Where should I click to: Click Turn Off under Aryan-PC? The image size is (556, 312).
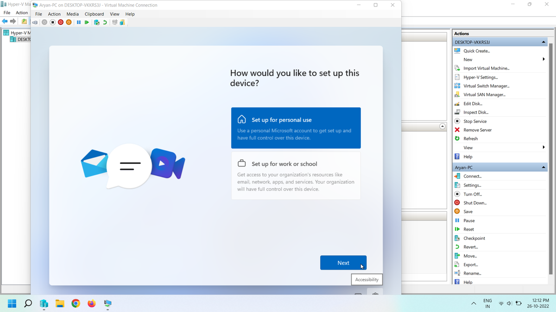[x=472, y=194]
